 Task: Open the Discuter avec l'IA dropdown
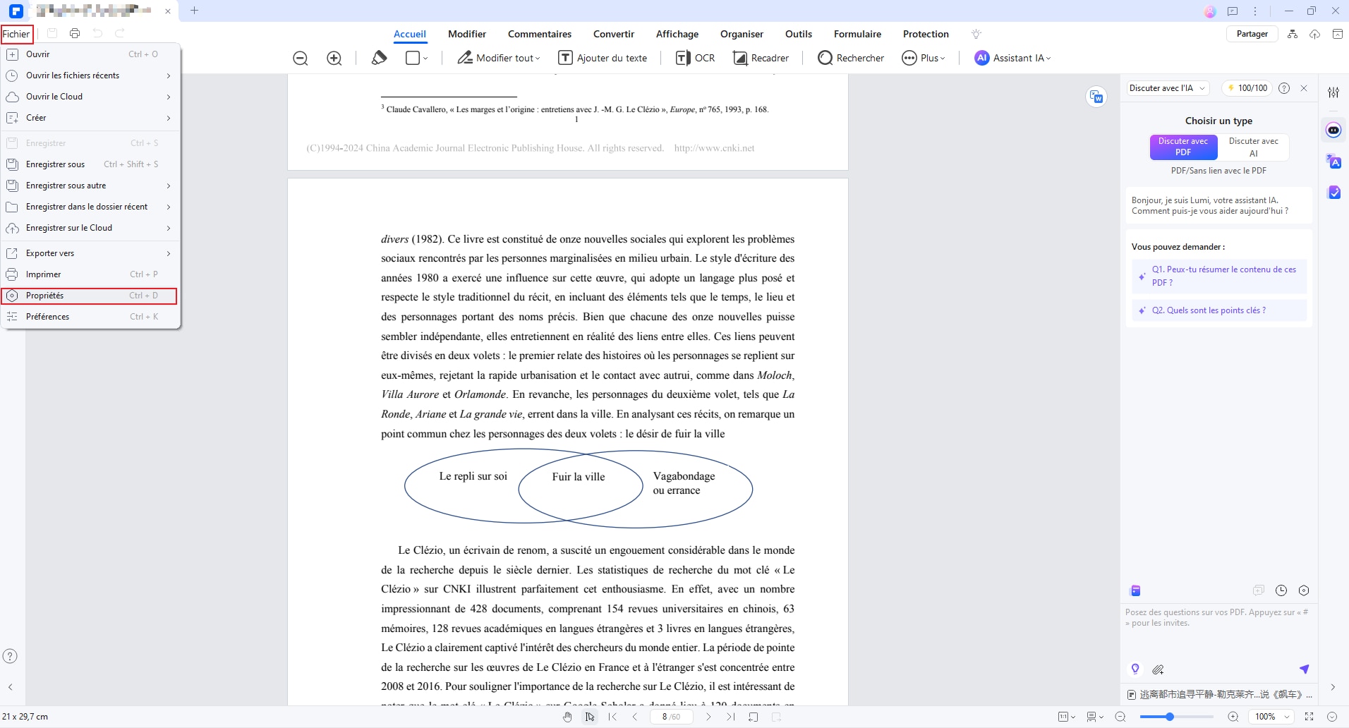click(x=1167, y=88)
